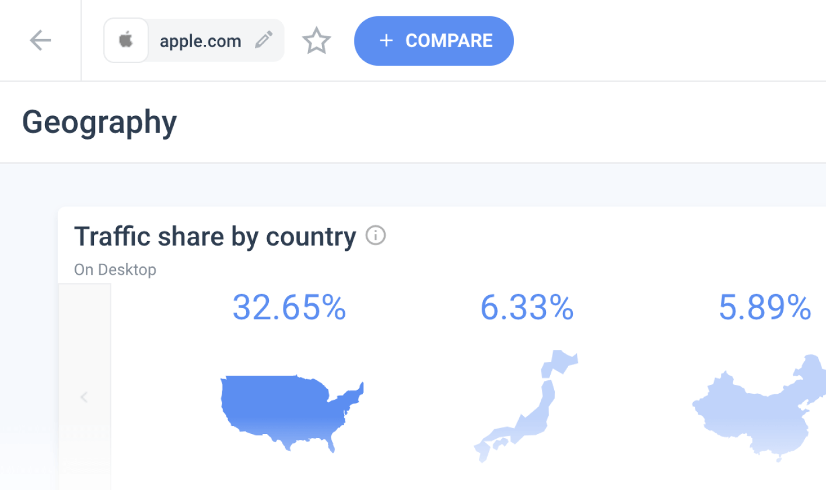Click the COMPARE button label
This screenshot has width=826, height=490.
[449, 41]
